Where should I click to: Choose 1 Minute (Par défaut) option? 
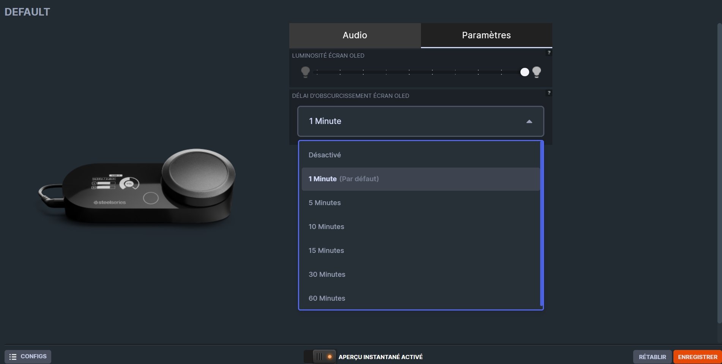pos(421,179)
